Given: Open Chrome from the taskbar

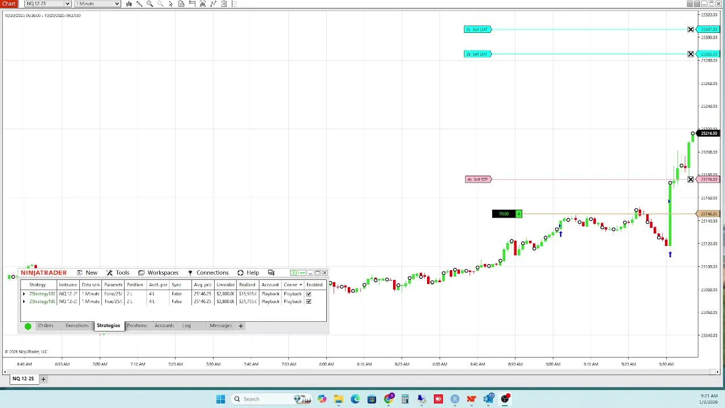Looking at the screenshot, I should [389, 399].
